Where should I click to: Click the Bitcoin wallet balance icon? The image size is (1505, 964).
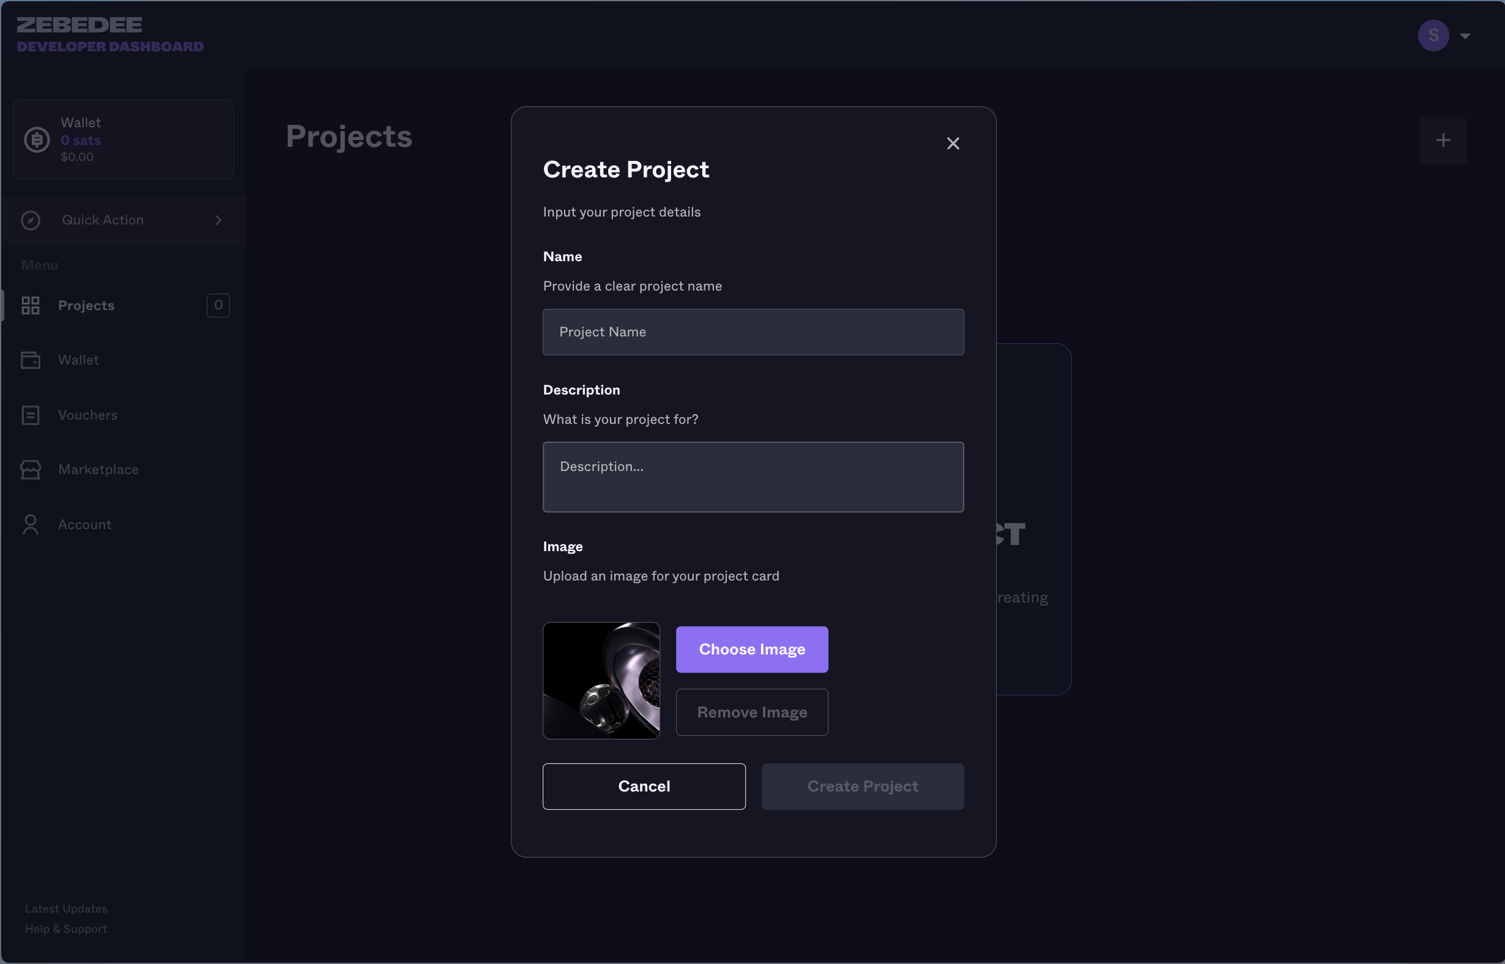click(x=37, y=138)
